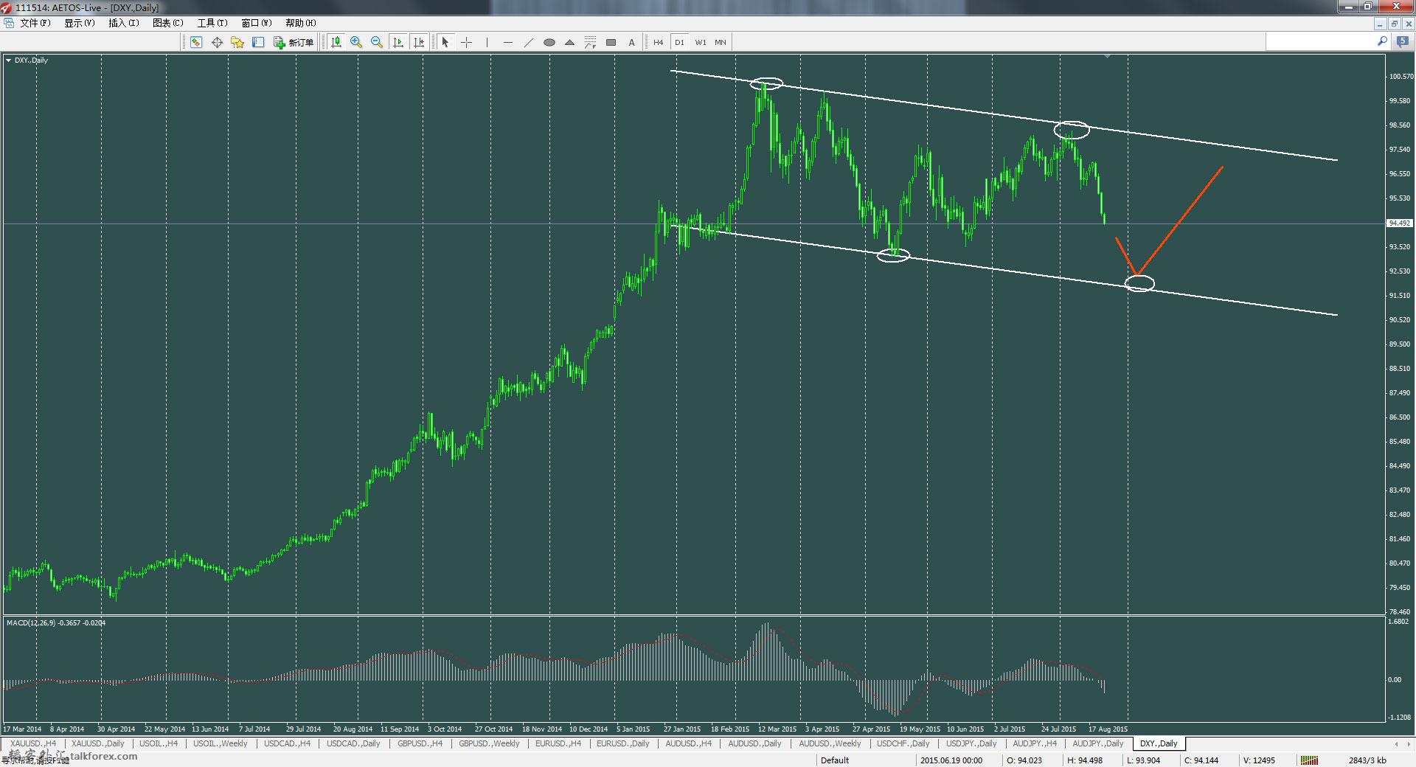Image resolution: width=1416 pixels, height=767 pixels.
Task: Switch to GBPUSD.,H4 chart tab
Action: tap(420, 743)
